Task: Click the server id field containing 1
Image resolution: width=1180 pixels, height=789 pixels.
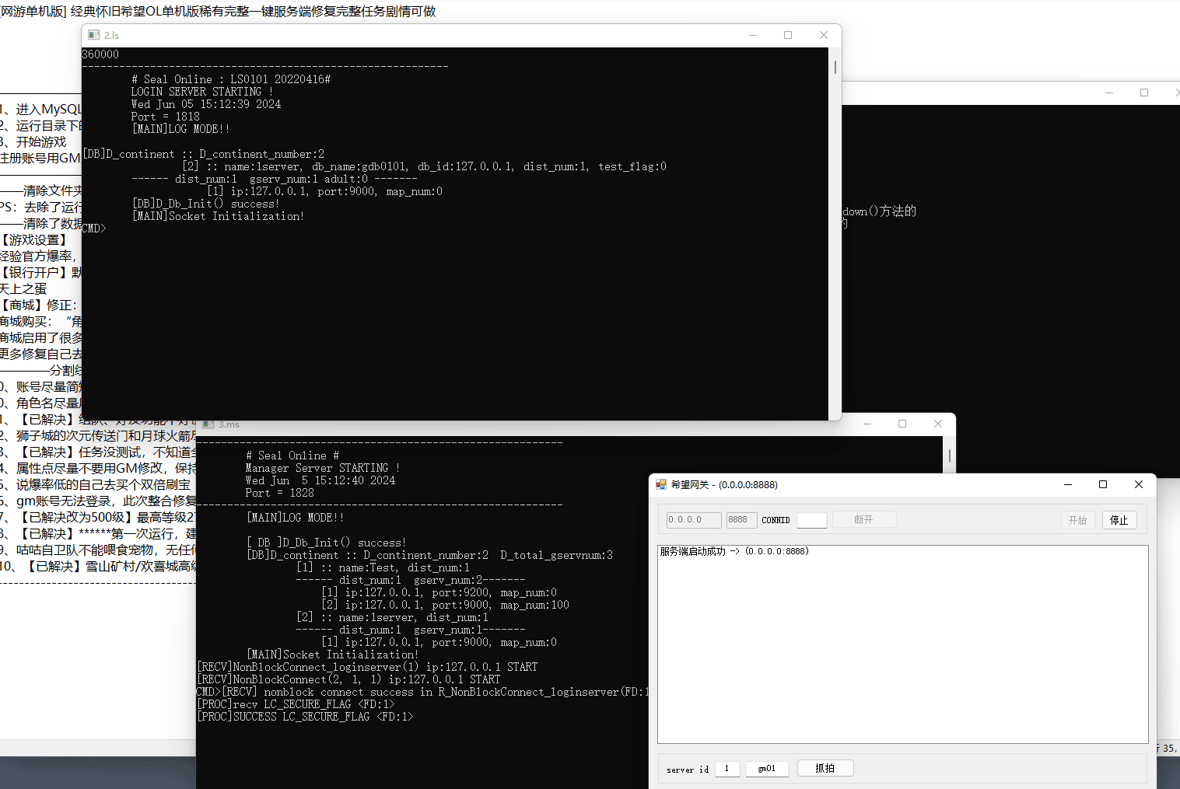Action: click(727, 769)
